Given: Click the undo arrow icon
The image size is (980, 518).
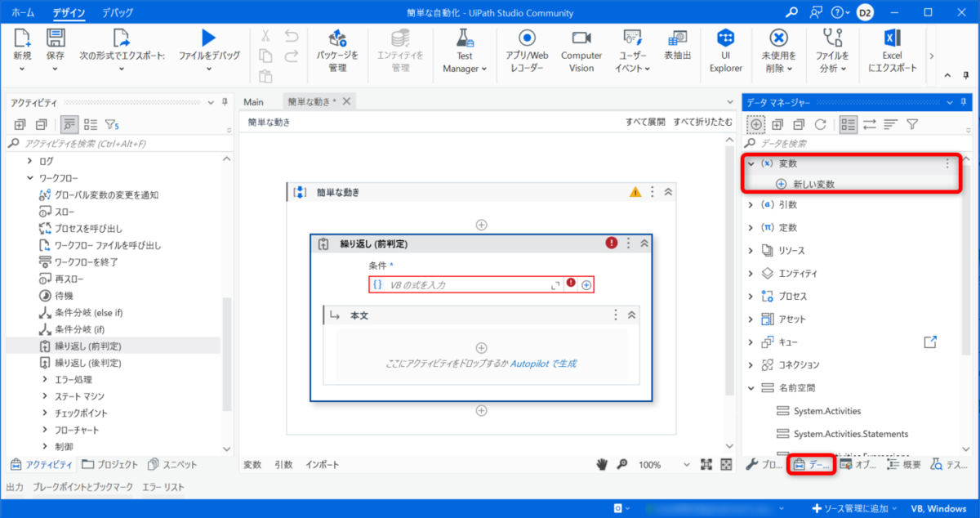Looking at the screenshot, I should click(292, 36).
